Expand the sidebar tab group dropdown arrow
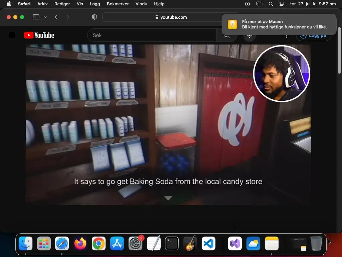This screenshot has height=257, width=342. (x=45, y=17)
